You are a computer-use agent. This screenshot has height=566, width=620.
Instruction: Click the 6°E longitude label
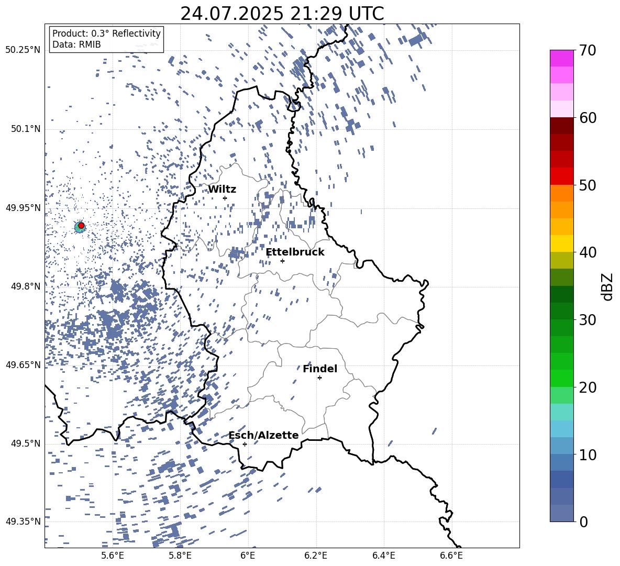click(x=248, y=556)
